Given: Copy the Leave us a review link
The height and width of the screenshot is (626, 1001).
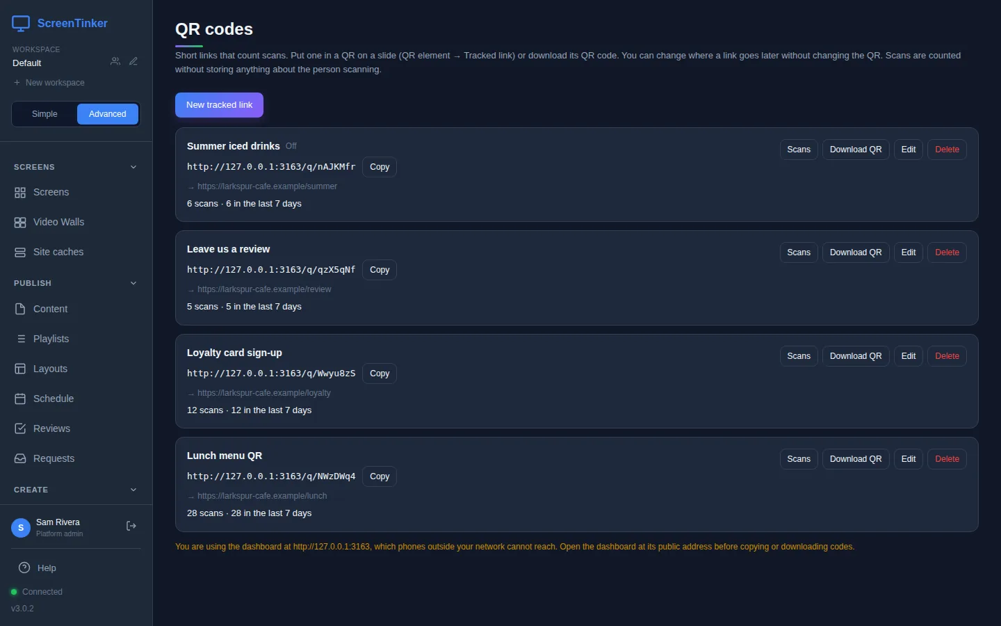Looking at the screenshot, I should pyautogui.click(x=380, y=270).
